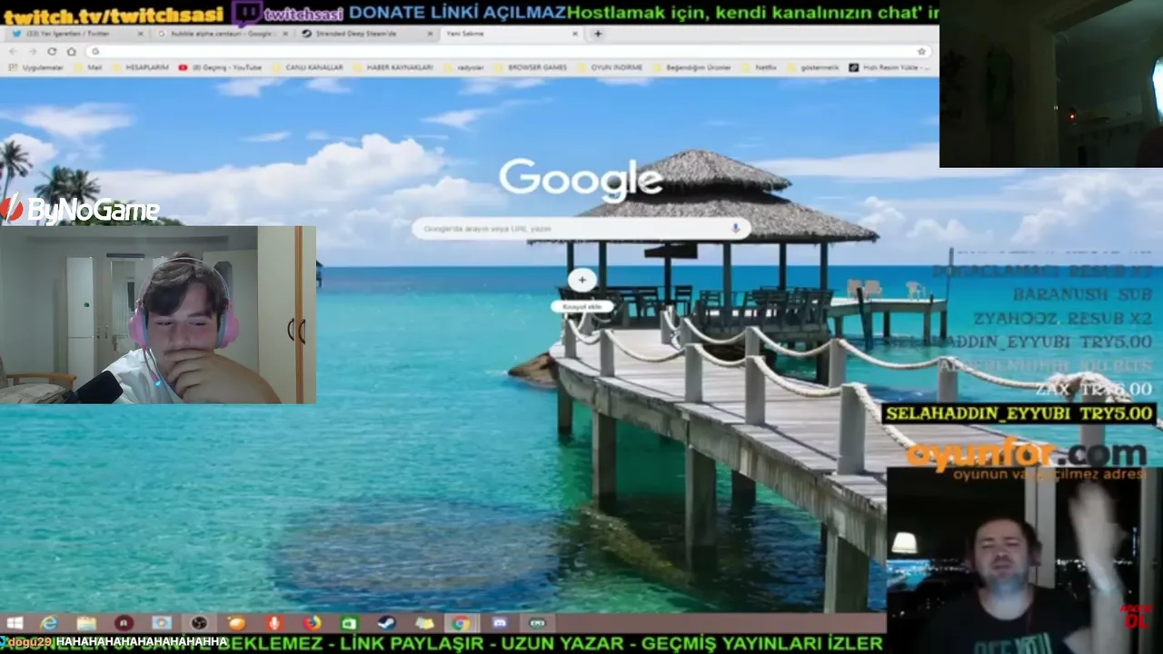Open Chrome home page button
This screenshot has height=654, width=1163.
(x=71, y=52)
